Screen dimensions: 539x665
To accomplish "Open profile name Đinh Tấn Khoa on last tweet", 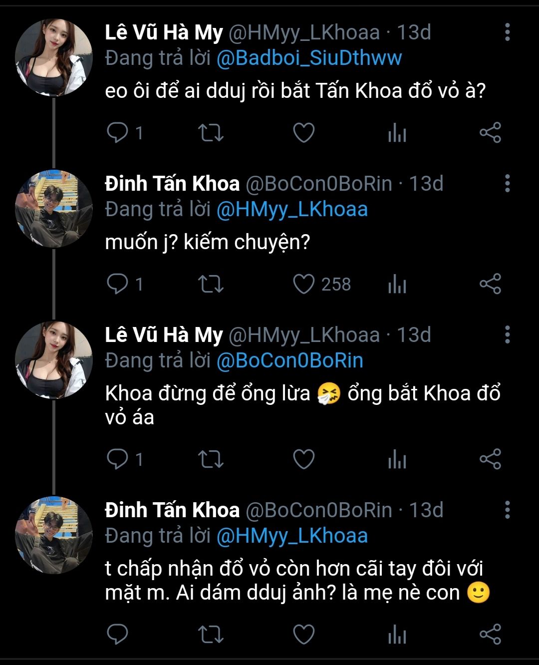I will point(172,510).
